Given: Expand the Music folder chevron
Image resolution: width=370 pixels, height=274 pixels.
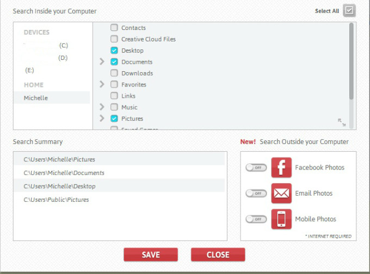Looking at the screenshot, I should (x=102, y=107).
